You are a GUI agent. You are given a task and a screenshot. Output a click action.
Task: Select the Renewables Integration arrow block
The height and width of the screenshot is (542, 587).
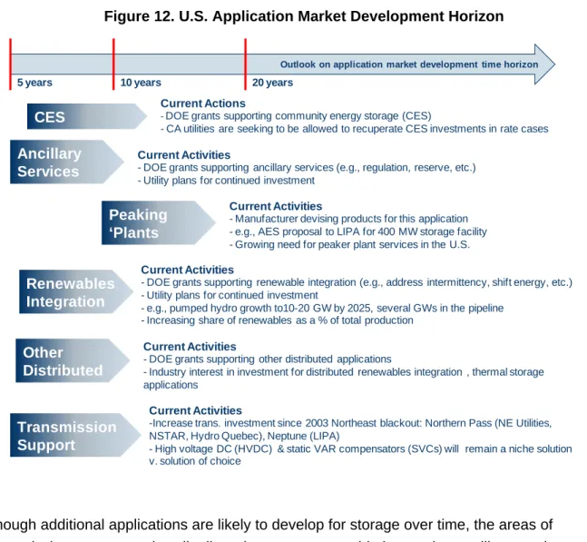76,291
